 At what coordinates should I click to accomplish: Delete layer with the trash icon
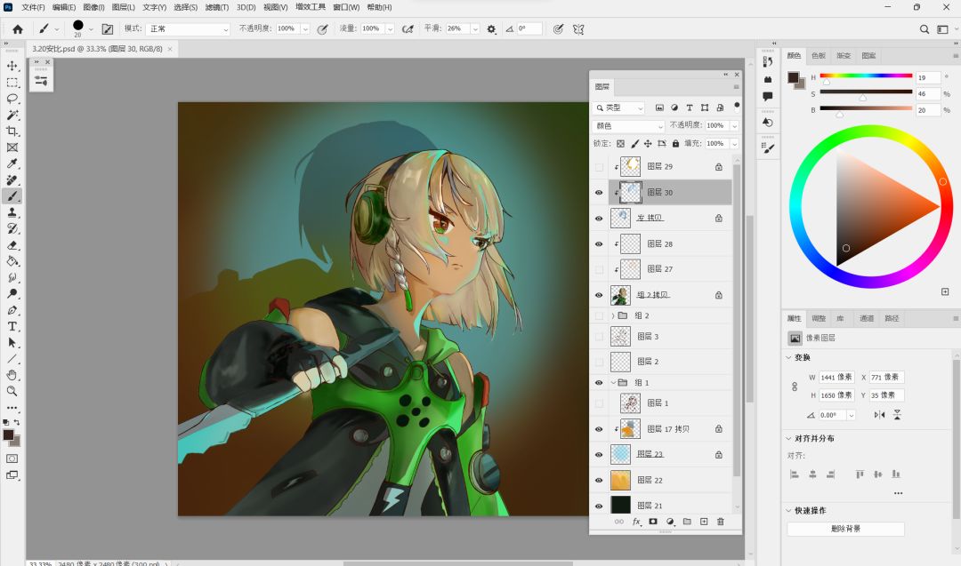pos(721,522)
